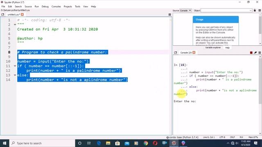Open the Help menu
The height and width of the screenshot is (147, 262).
click(93, 7)
